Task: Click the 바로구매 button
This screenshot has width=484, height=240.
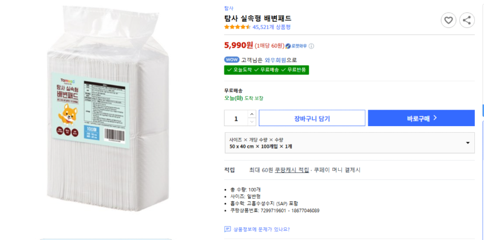Action: point(421,118)
